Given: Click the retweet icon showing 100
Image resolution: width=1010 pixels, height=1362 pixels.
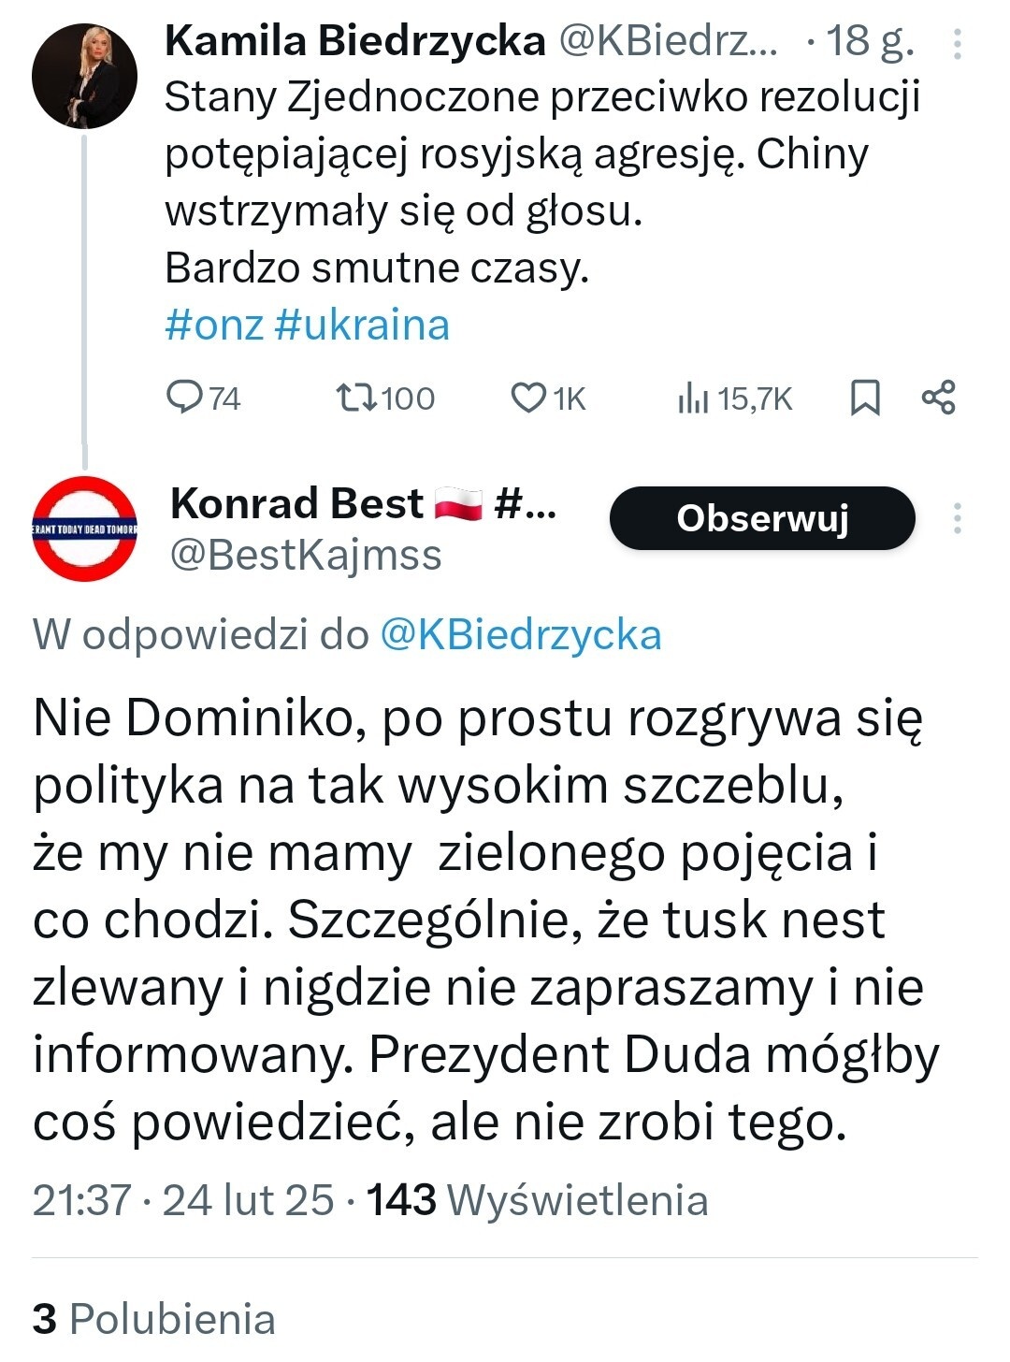Looking at the screenshot, I should coord(357,398).
